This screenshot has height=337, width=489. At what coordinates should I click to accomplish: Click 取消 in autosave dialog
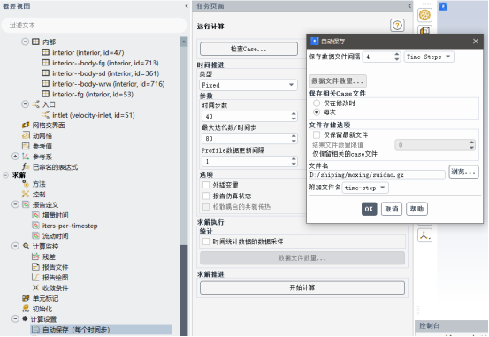click(392, 209)
